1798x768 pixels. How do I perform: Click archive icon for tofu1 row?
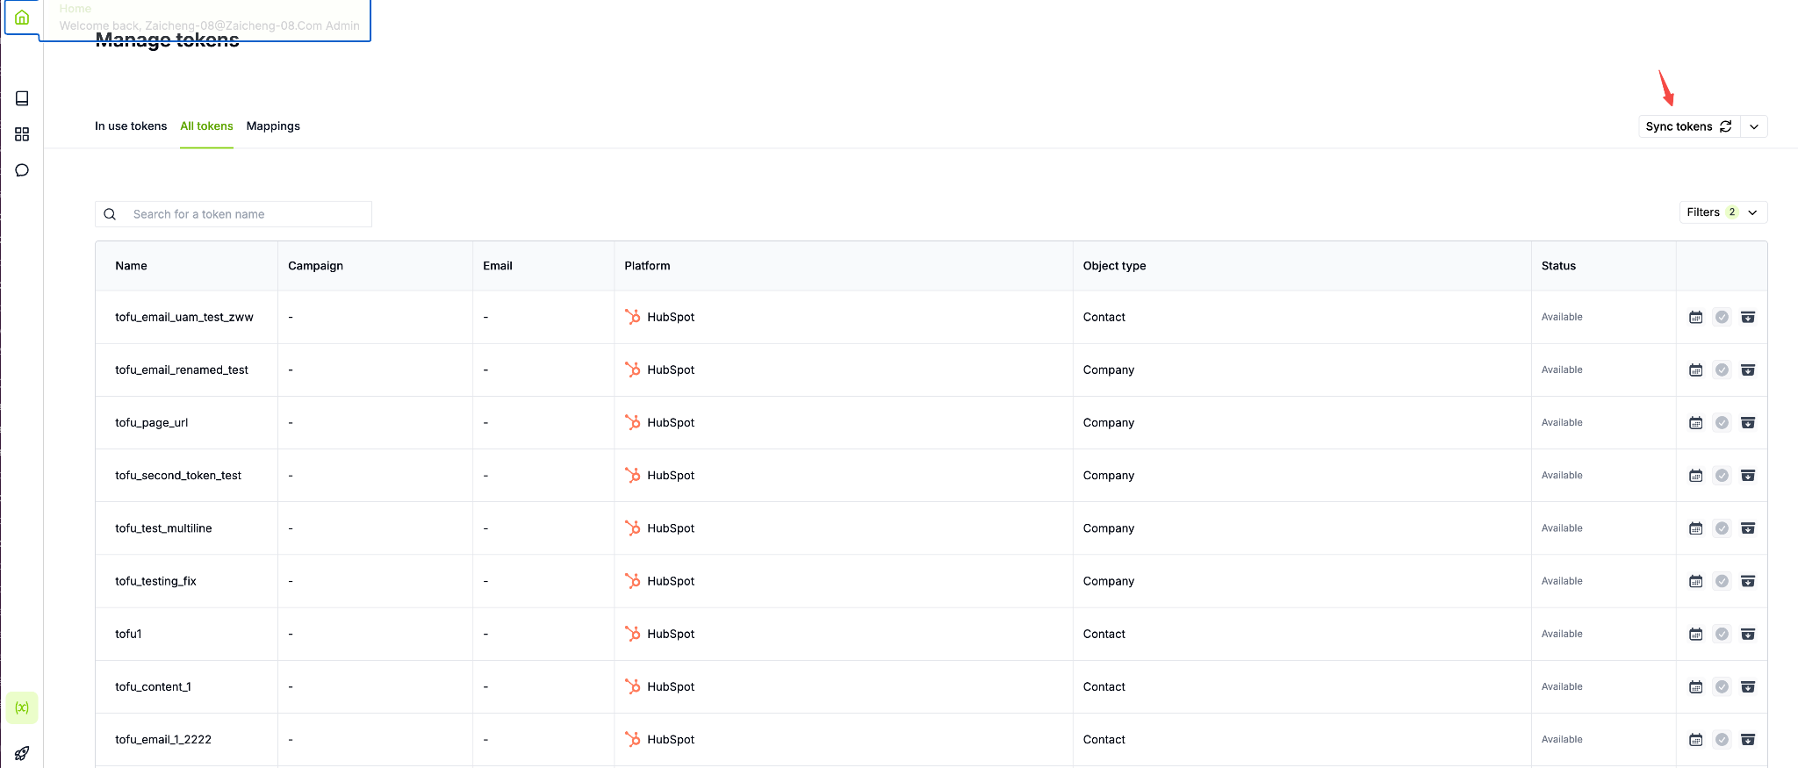pos(1747,634)
